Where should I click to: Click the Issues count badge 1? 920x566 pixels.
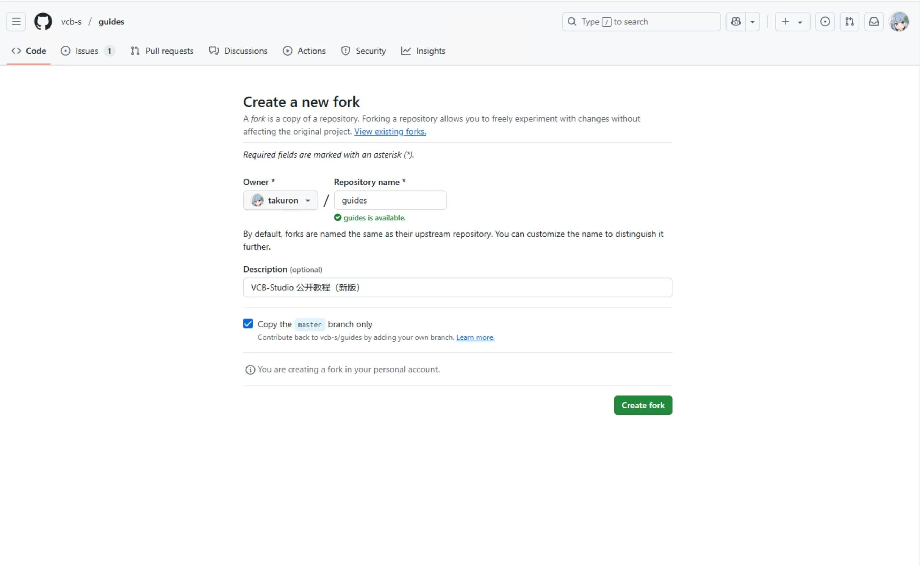click(x=109, y=51)
